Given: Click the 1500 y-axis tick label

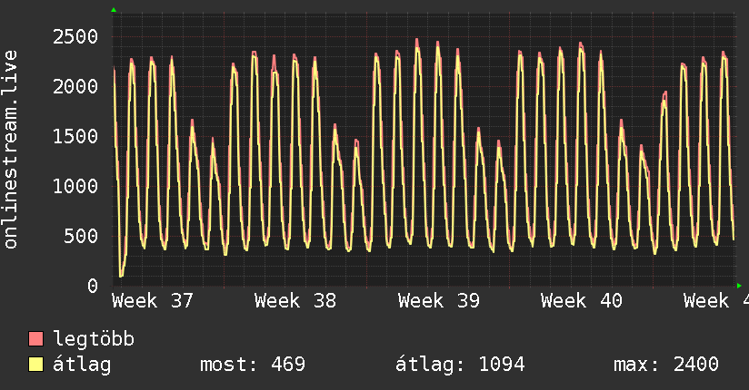Looking at the screenshot, I should (x=75, y=136).
